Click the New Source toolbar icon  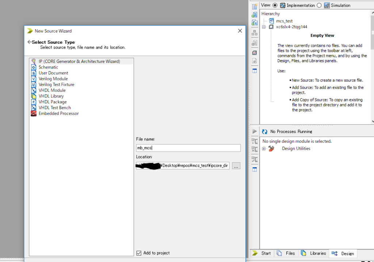tap(255, 7)
